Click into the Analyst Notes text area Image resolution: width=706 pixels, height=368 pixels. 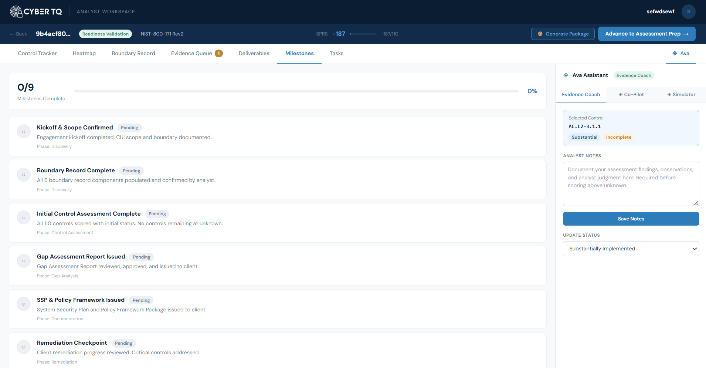[631, 184]
